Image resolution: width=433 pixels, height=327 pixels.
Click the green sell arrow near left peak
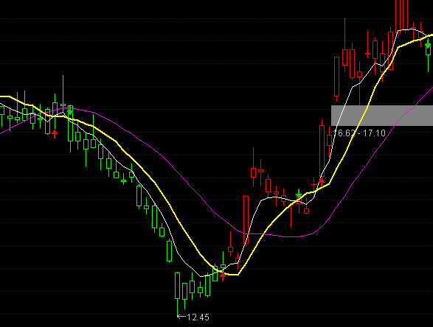pyautogui.click(x=70, y=110)
